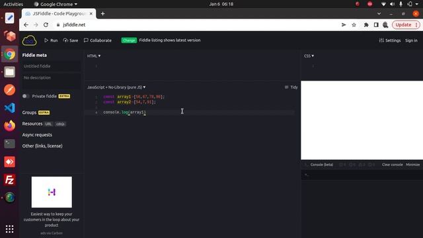
Task: Launch FileZilla from the dock
Action: pyautogui.click(x=10, y=180)
